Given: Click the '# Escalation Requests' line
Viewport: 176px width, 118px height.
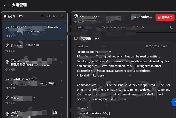Looking at the screenshot, I should click(91, 75).
